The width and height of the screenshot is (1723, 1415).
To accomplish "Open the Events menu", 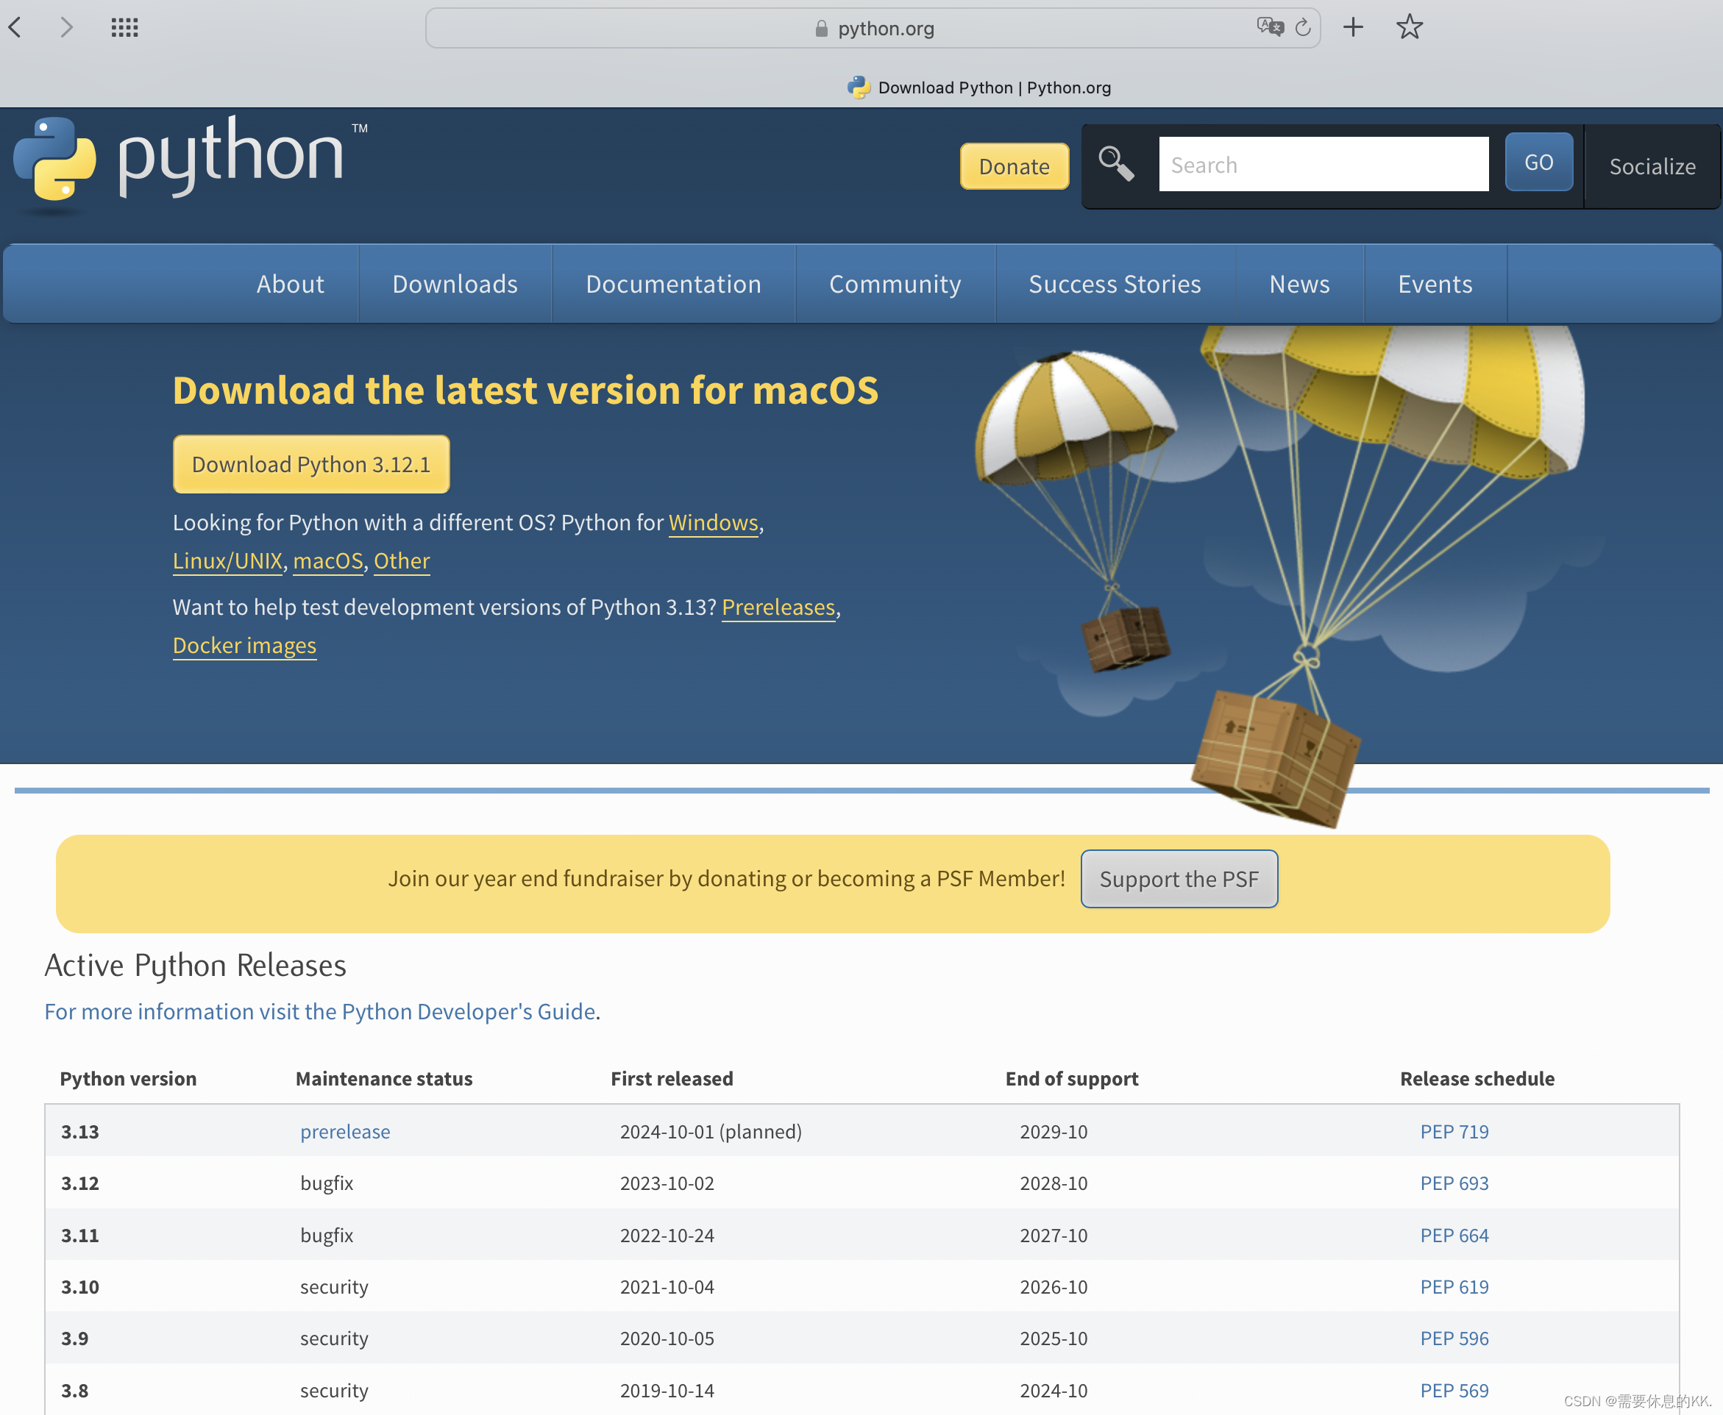I will (1435, 284).
